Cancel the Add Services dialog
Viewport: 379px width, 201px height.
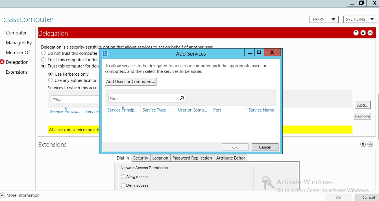(265, 147)
